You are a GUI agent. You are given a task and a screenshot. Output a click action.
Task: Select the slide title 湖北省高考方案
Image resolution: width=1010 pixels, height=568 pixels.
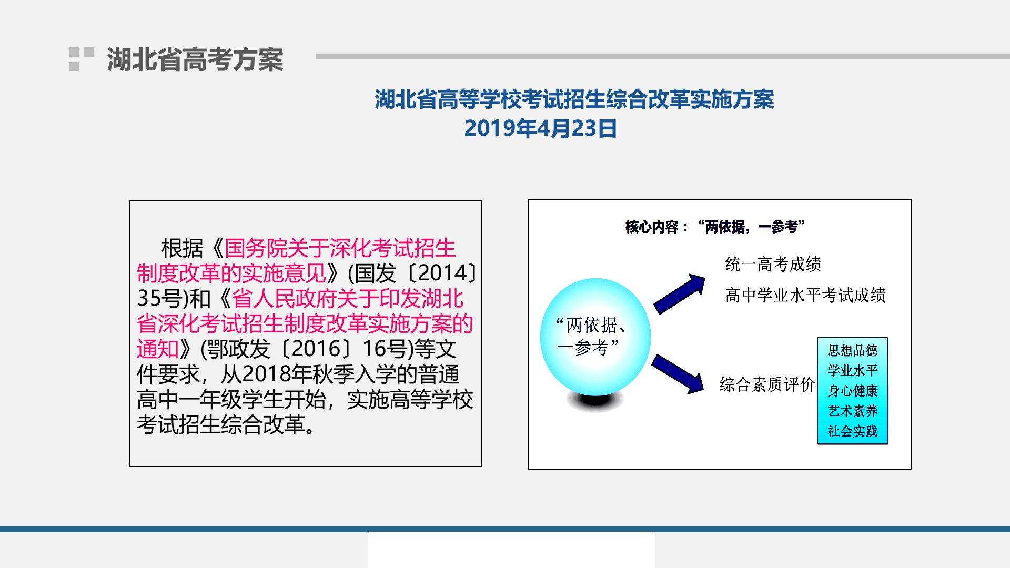(195, 59)
